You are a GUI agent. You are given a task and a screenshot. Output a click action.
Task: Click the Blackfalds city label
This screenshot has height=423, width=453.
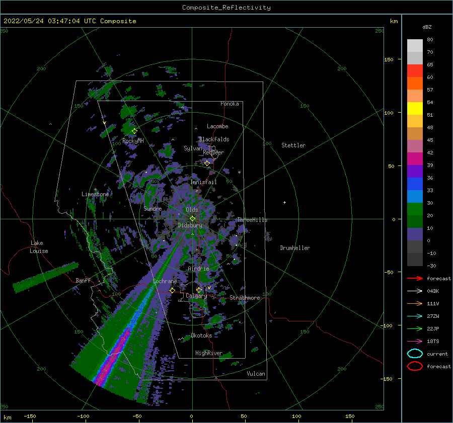pyautogui.click(x=214, y=139)
